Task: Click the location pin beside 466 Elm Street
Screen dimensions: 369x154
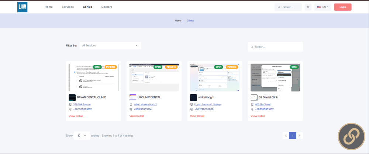Action: coord(252,104)
